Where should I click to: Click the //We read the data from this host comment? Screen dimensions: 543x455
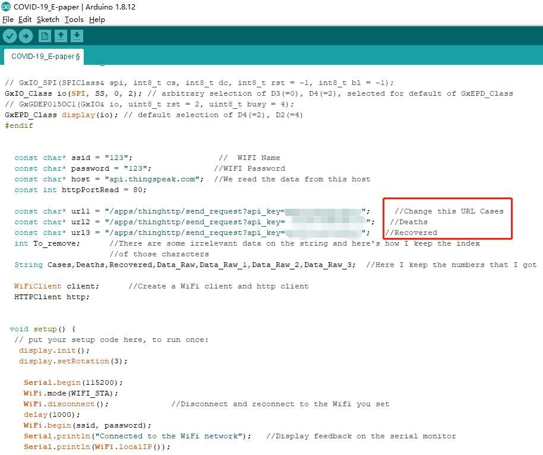pyautogui.click(x=292, y=179)
